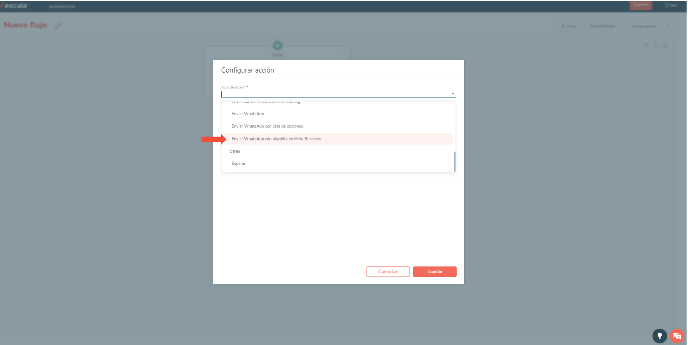Click the Probar test button
This screenshot has height=345, width=688.
click(569, 26)
